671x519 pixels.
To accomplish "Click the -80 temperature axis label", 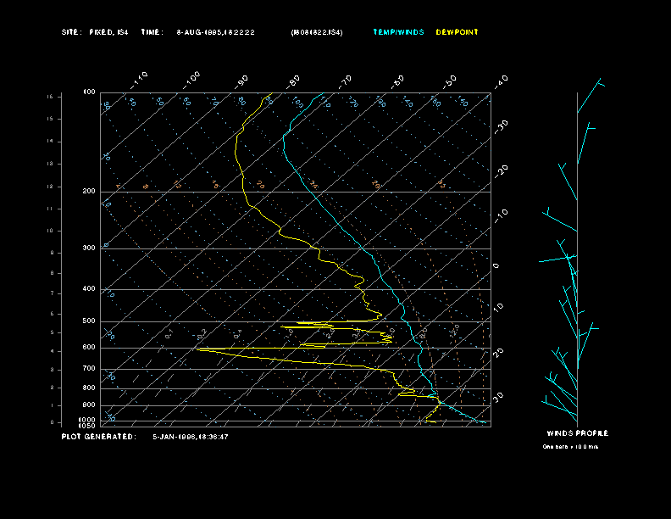I will pos(293,81).
